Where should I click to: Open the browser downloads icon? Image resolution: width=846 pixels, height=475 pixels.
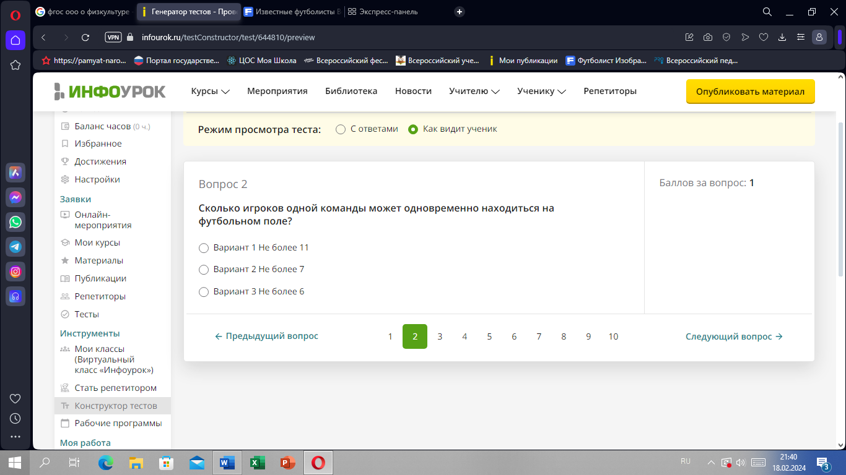(782, 37)
